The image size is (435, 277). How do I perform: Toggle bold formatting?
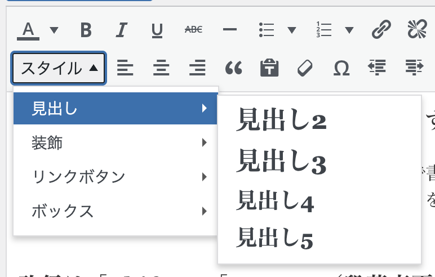86,30
